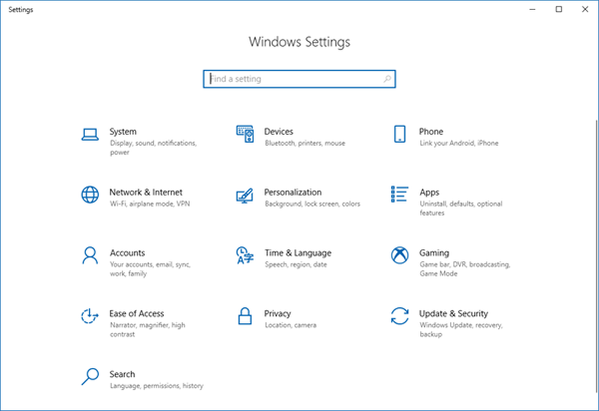599x411 pixels.
Task: Go to the Gaming title
Action: [x=434, y=253]
